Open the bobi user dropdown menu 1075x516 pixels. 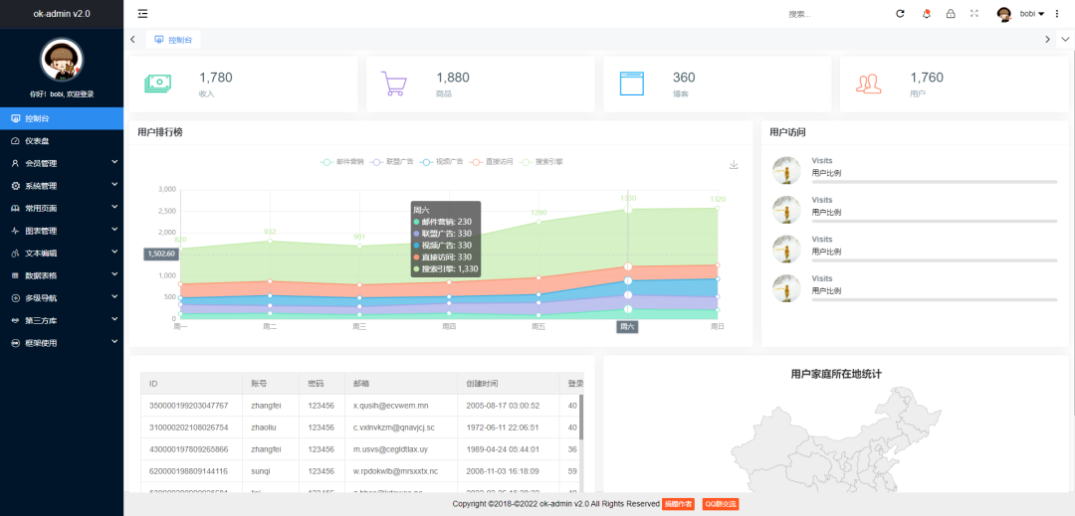(x=1027, y=14)
